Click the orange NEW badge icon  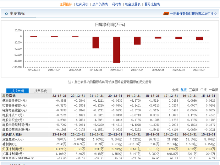tap(166, 14)
